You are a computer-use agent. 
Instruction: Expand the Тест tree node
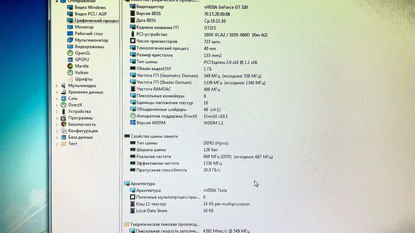click(x=57, y=144)
